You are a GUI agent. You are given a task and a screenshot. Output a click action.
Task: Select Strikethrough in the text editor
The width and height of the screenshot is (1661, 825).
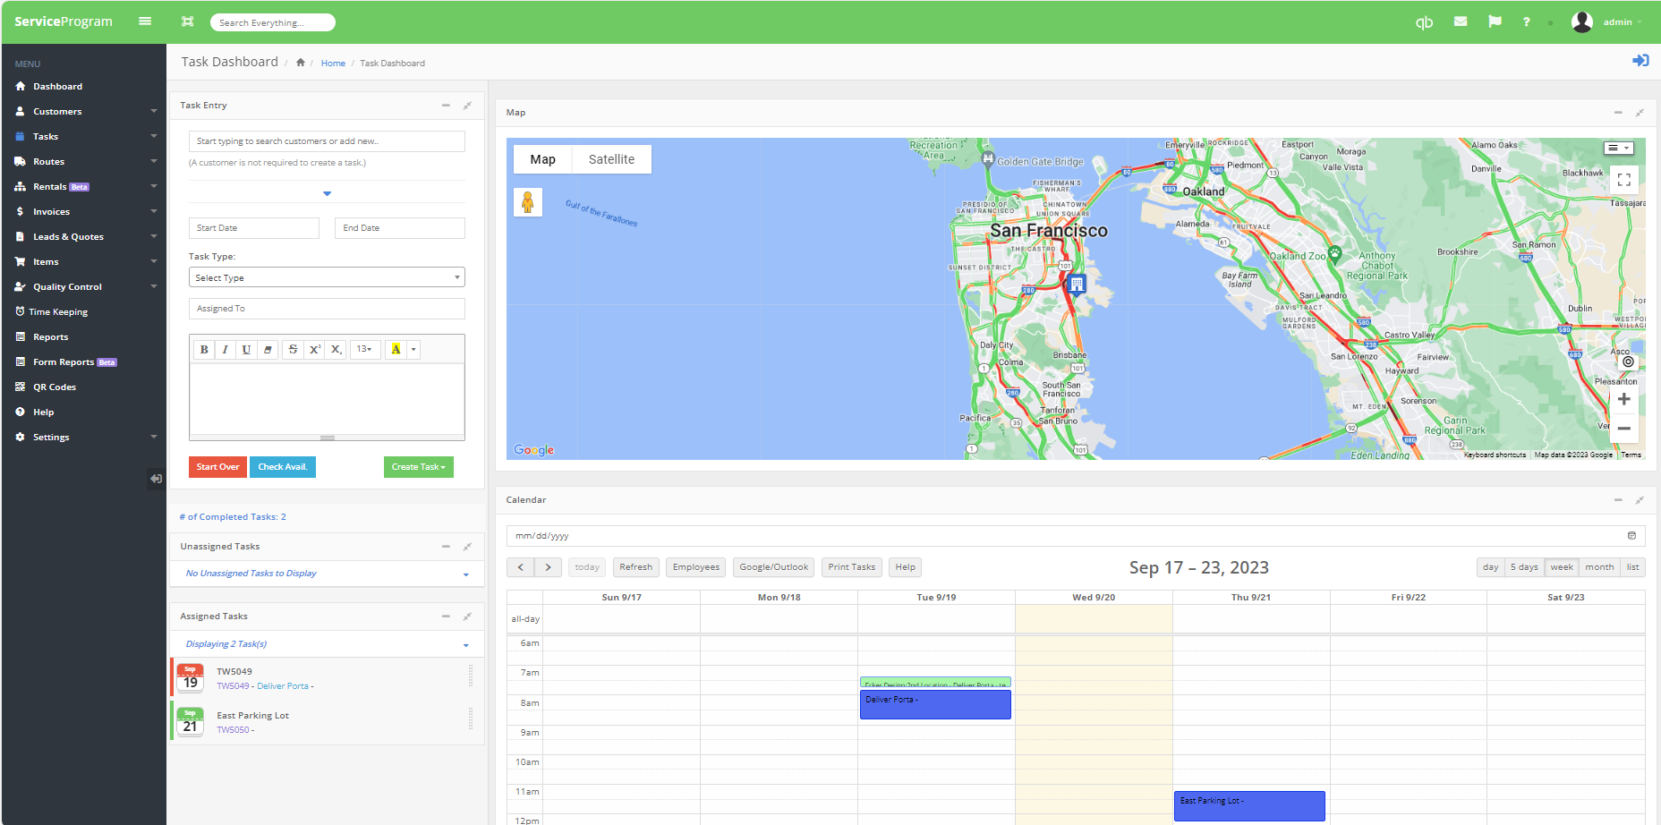click(x=293, y=349)
